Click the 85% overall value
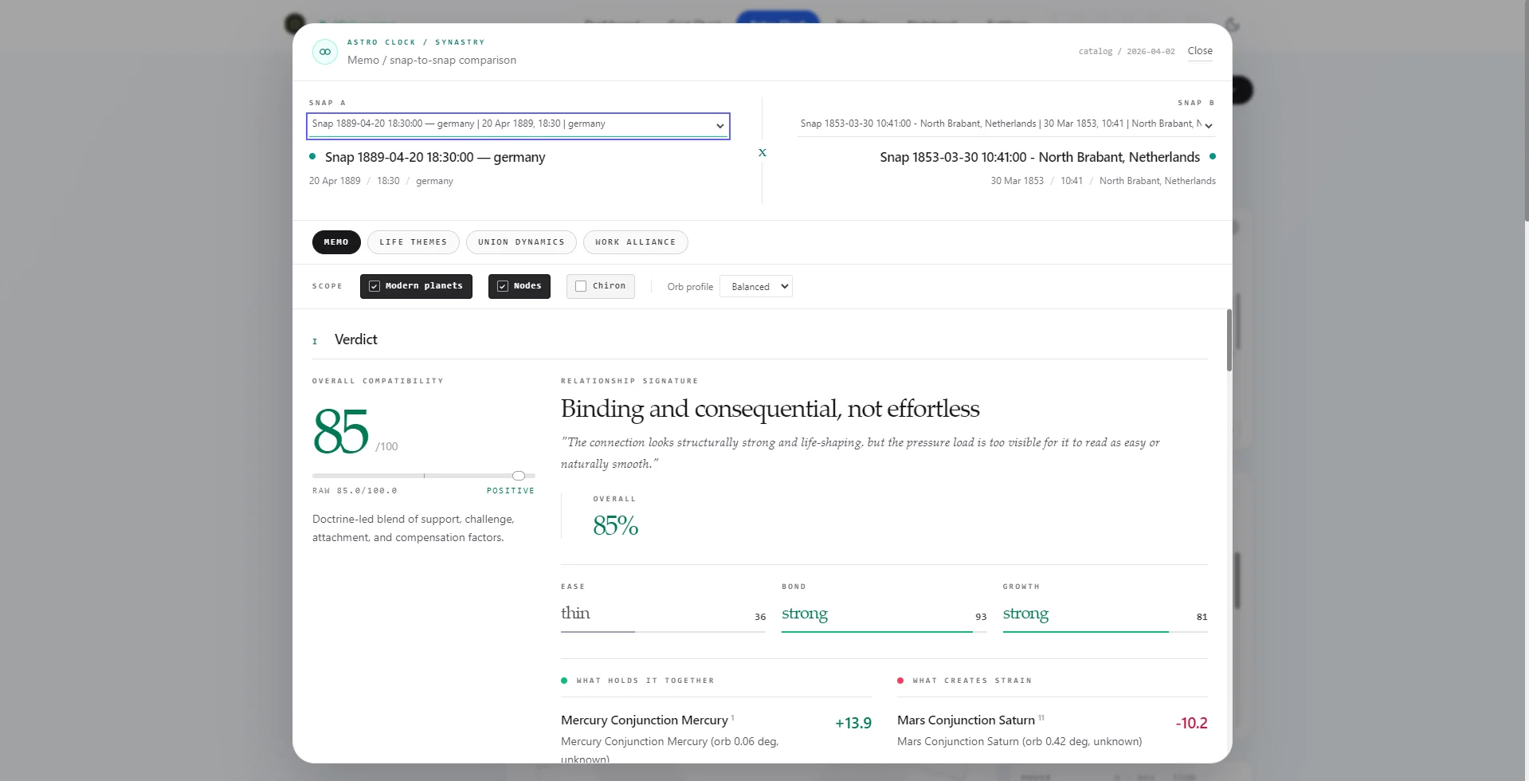1529x781 pixels. tap(615, 525)
